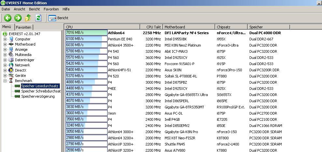
Task: Click the Xeon CPU entry
Action: [x=112, y=113]
